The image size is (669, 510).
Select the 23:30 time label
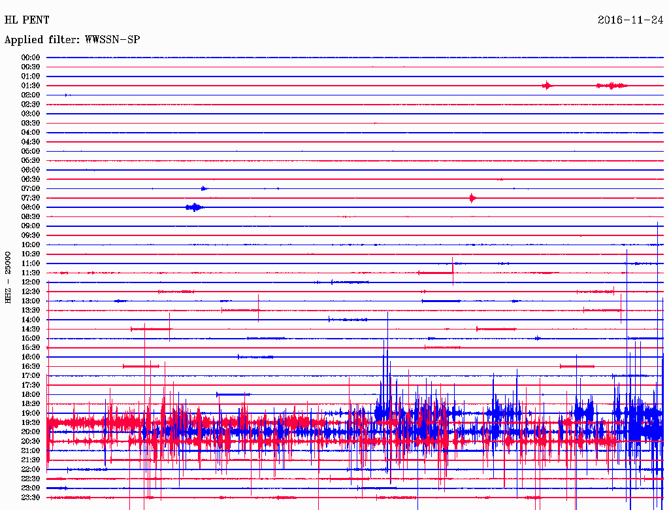coord(31,498)
